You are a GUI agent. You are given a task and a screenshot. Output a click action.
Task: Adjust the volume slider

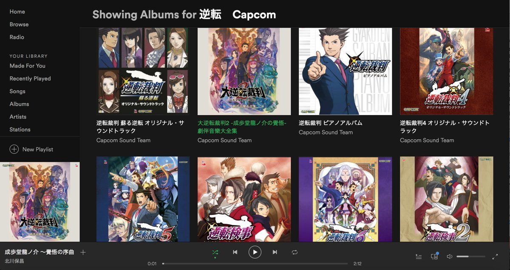[471, 256]
